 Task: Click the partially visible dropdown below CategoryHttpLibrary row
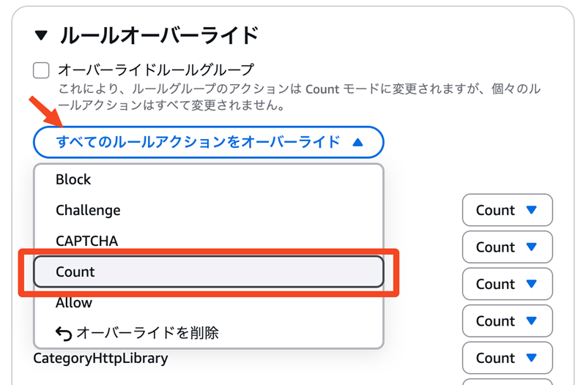coord(507,381)
